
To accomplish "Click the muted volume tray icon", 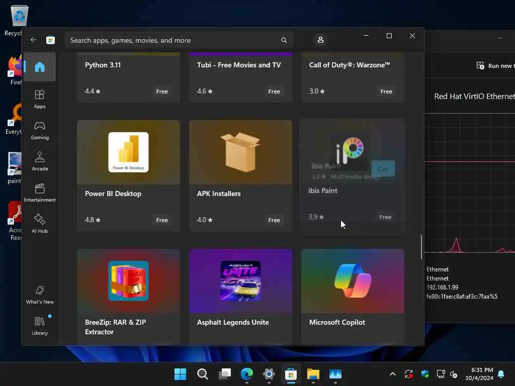I will [454, 374].
